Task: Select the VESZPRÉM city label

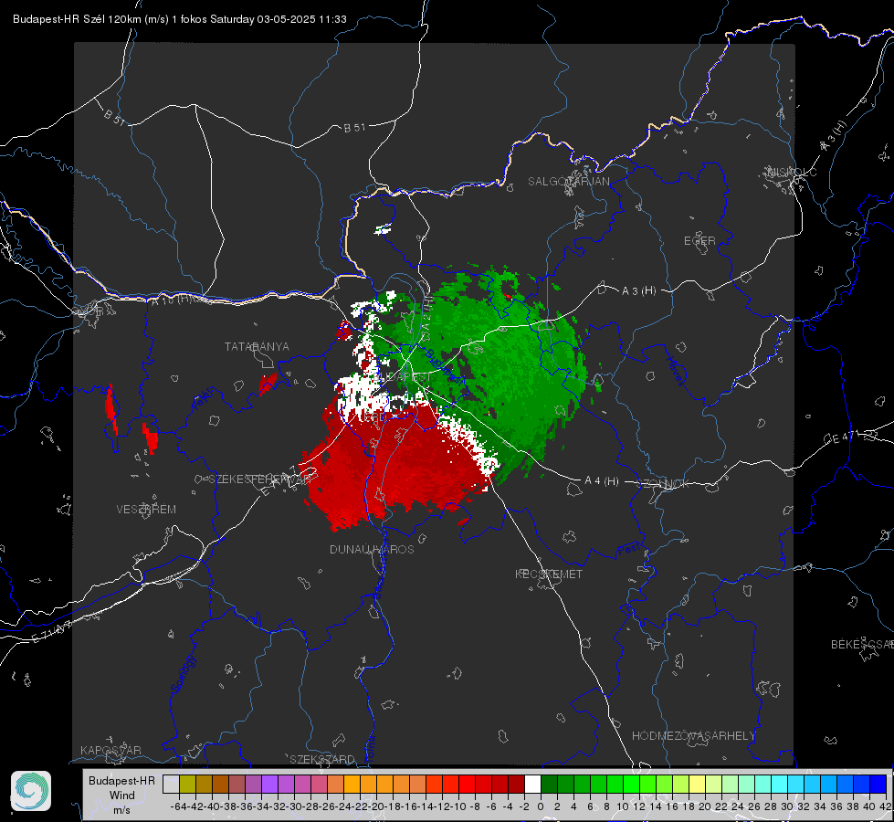Action: click(146, 510)
